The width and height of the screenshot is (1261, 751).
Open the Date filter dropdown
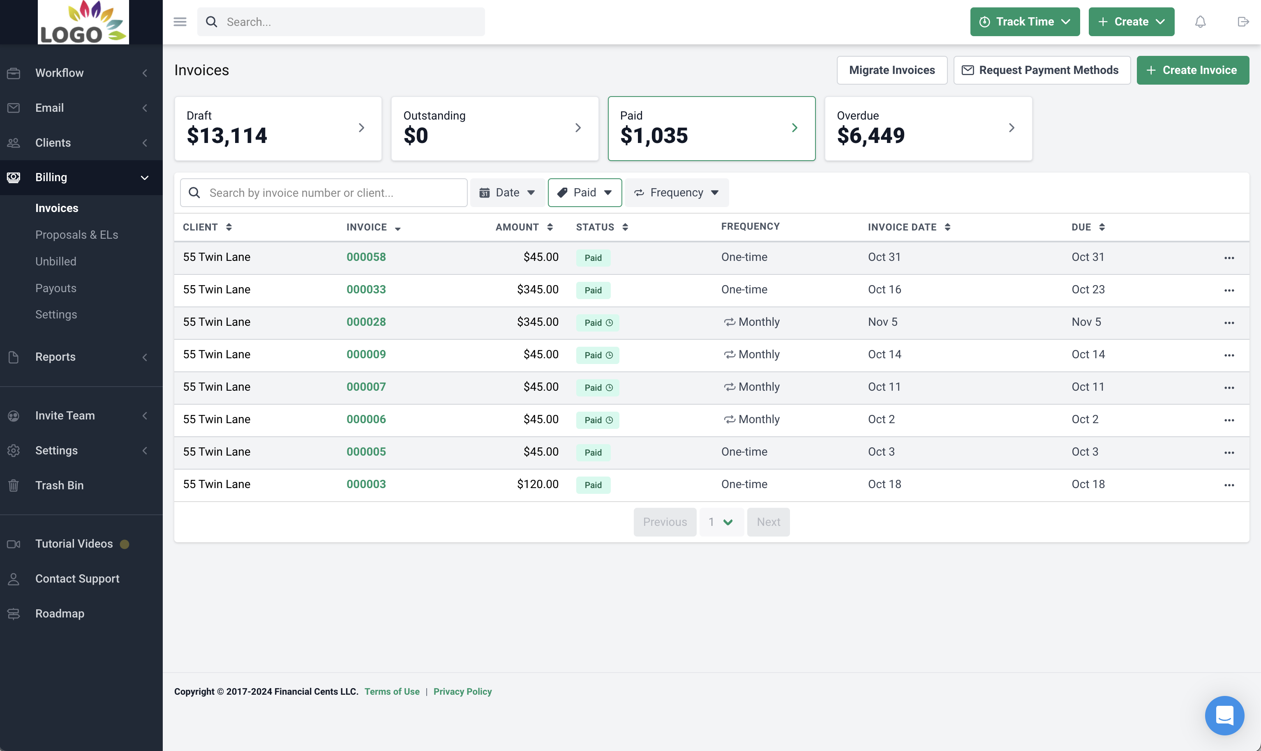coord(506,192)
